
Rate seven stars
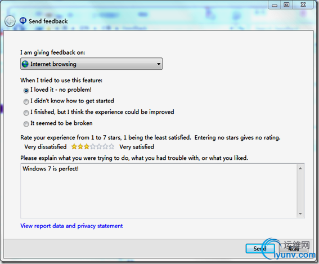point(111,147)
